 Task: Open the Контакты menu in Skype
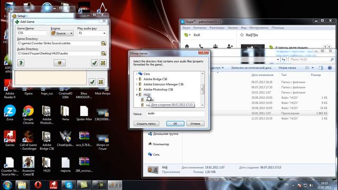200,28
